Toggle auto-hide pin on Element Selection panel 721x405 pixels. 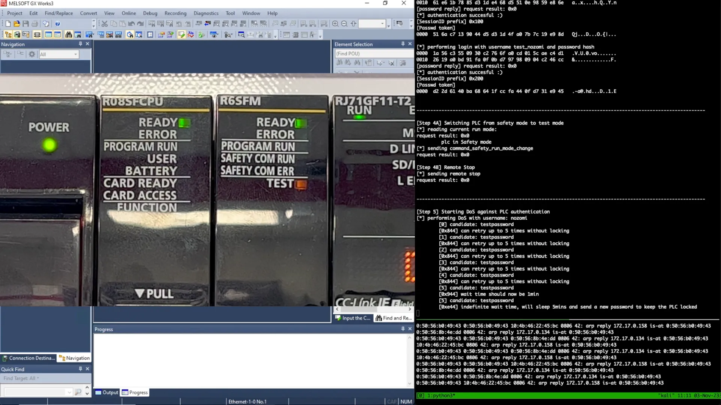403,44
